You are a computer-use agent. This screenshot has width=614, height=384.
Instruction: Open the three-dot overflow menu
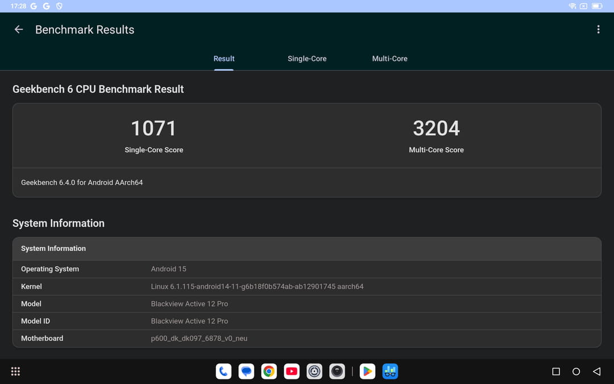pyautogui.click(x=598, y=30)
